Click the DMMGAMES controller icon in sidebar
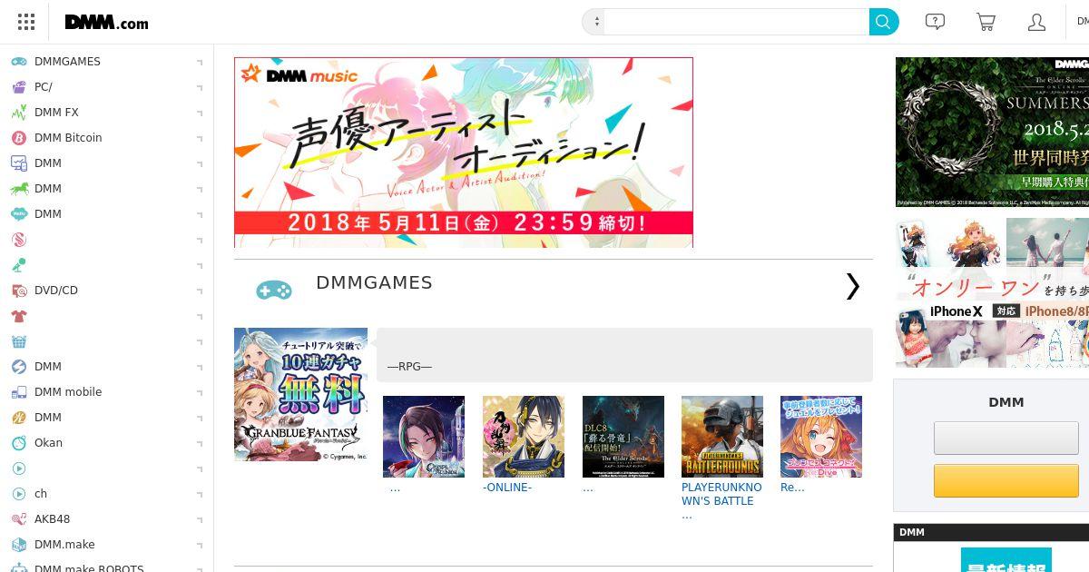1089x572 pixels. 19,62
